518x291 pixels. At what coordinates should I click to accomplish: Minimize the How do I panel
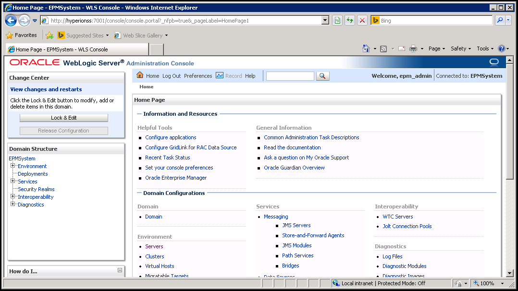point(120,270)
